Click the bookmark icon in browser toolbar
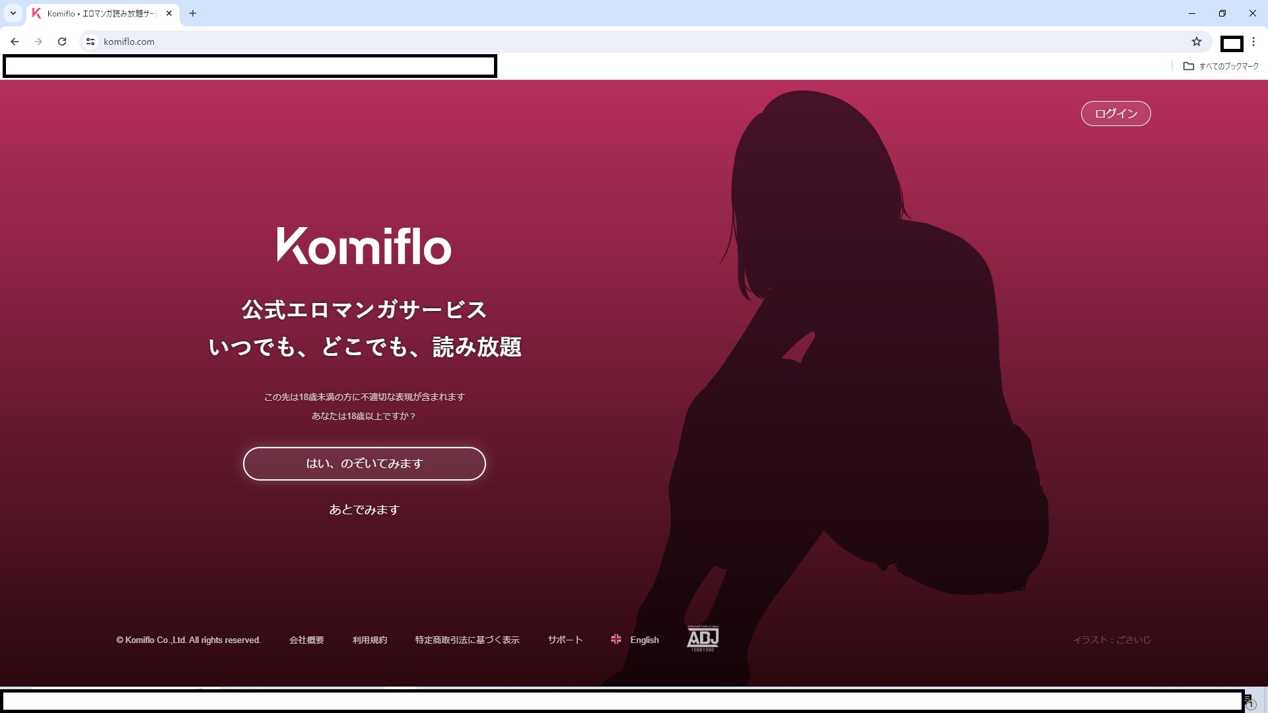The height and width of the screenshot is (713, 1268). pos(1197,41)
